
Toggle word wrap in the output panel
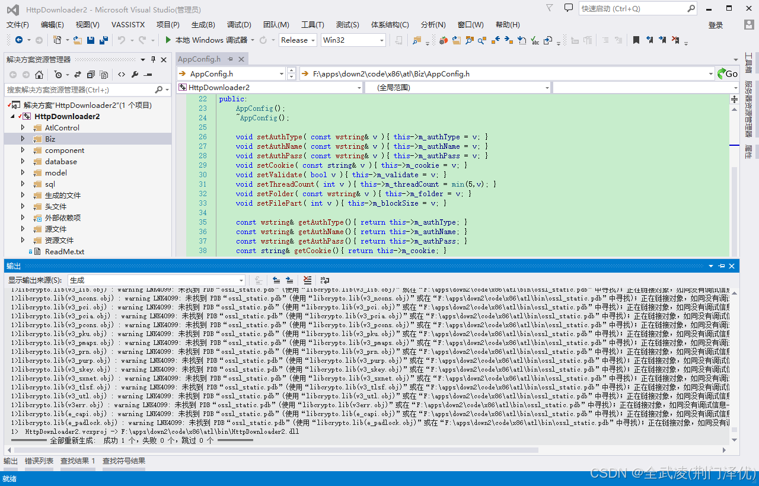[325, 280]
